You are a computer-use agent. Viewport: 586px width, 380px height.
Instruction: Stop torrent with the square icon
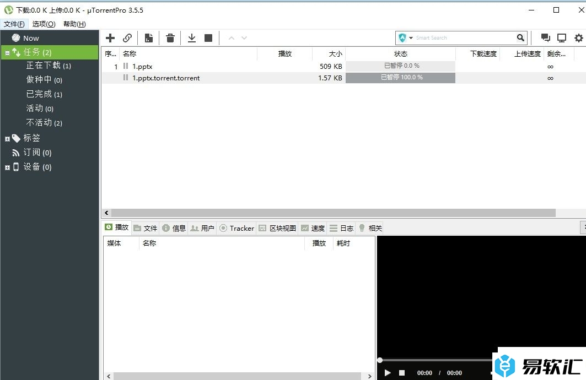[x=208, y=37]
